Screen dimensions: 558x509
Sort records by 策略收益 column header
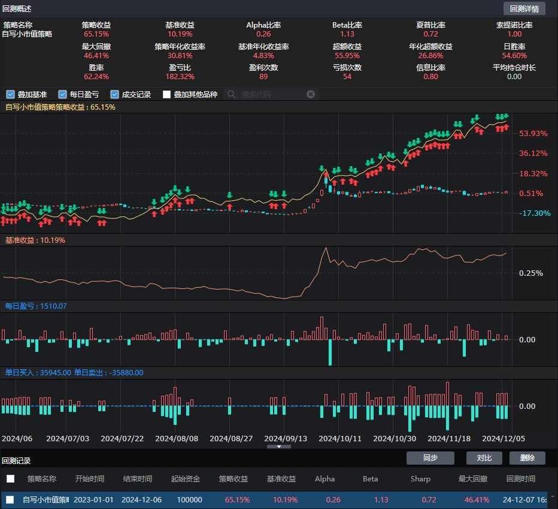[x=233, y=478]
